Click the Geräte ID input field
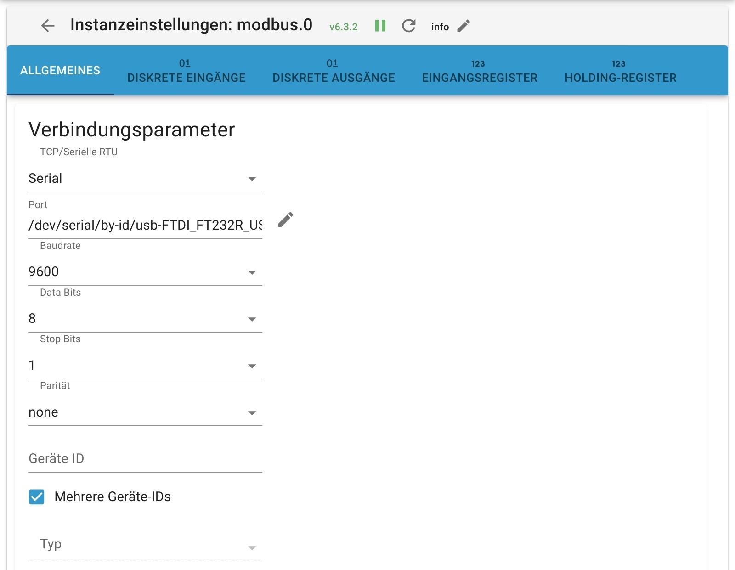This screenshot has width=735, height=570. 145,458
